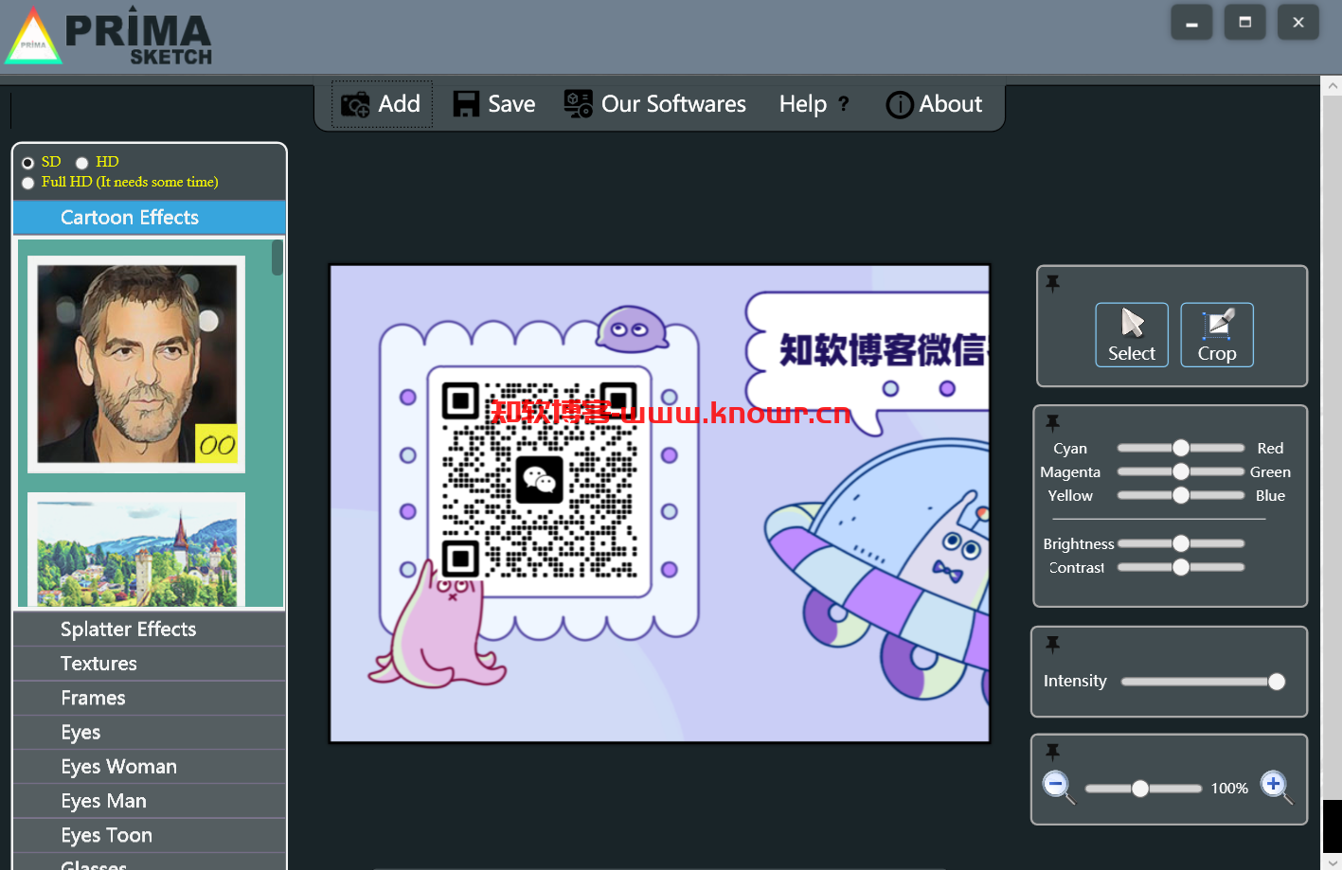Viewport: 1342px width, 870px height.
Task: Expand the Textures section
Action: click(x=150, y=664)
